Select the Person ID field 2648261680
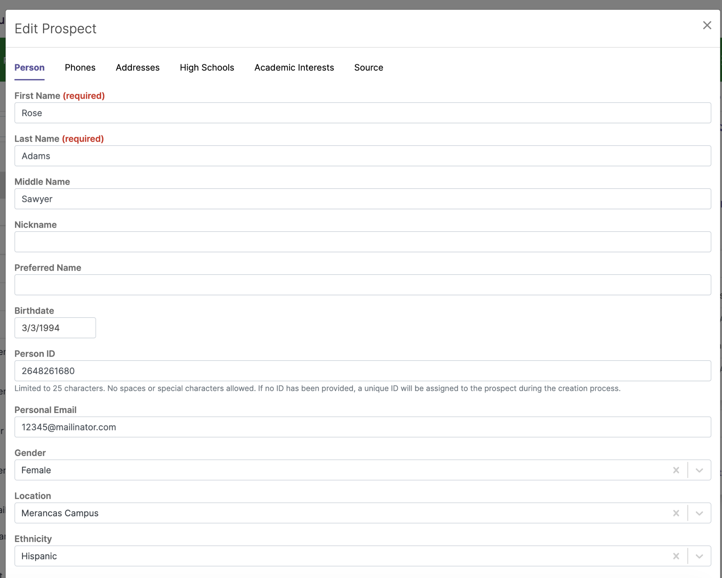This screenshot has height=578, width=722. coord(362,371)
